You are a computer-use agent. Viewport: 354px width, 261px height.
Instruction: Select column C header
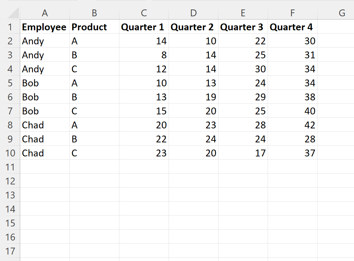(144, 13)
